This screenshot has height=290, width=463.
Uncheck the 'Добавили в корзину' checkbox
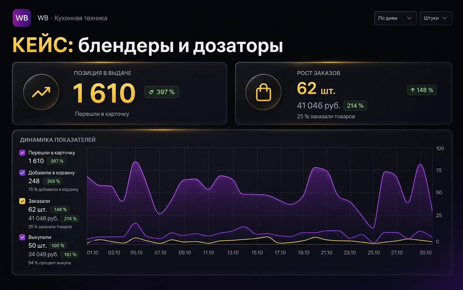point(22,173)
